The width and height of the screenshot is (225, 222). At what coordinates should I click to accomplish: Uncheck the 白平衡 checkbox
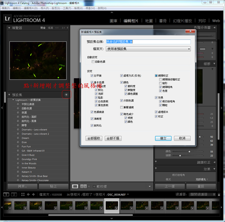92,76
